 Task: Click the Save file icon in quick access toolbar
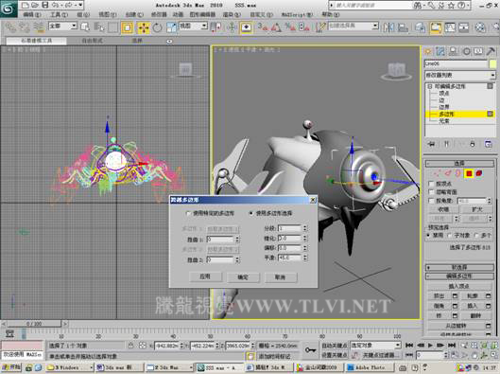pyautogui.click(x=45, y=5)
